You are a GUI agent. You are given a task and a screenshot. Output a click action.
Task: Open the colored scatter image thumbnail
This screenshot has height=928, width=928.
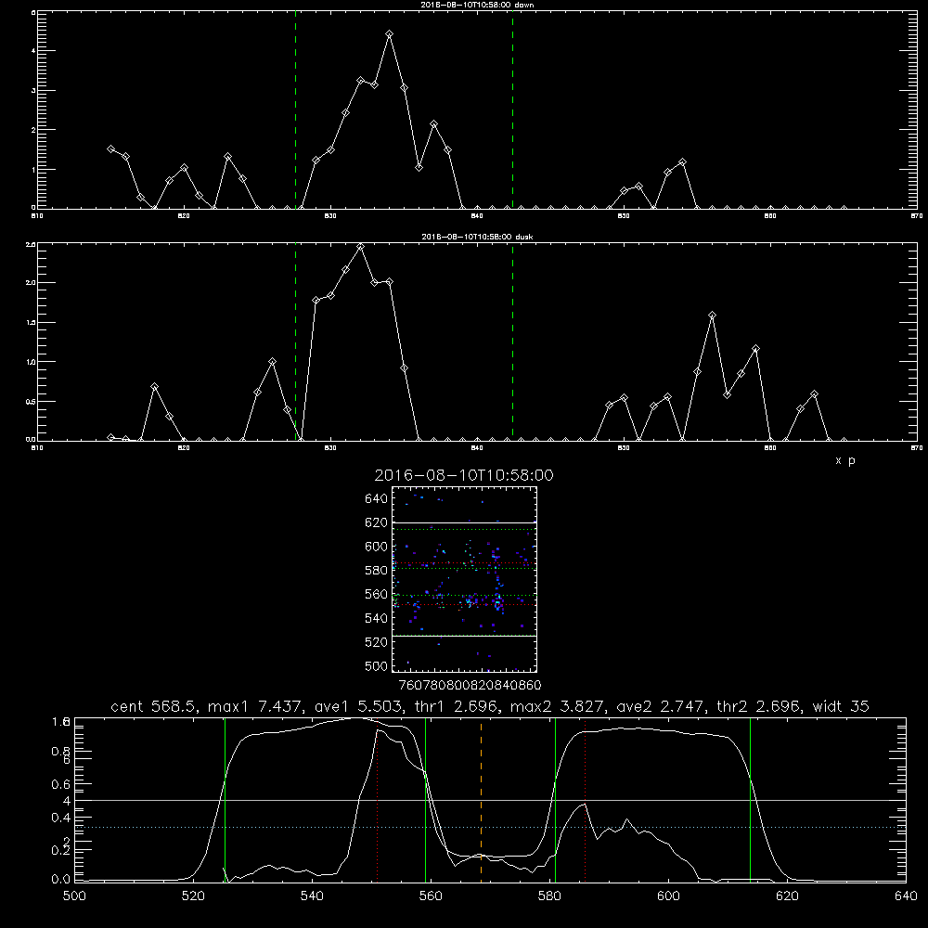click(x=465, y=579)
